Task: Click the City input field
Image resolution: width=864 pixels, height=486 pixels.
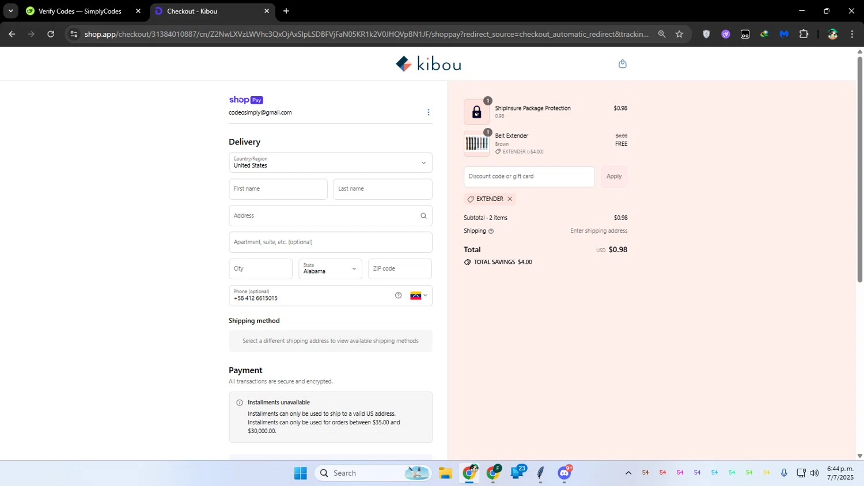Action: coord(260,269)
